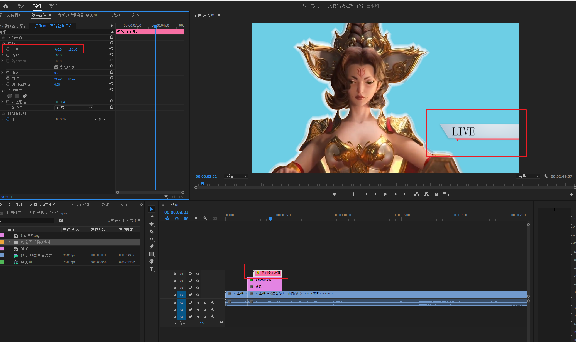Image resolution: width=576 pixels, height=342 pixels.
Task: Click the Opacity value 100.0 %
Action: (60, 102)
